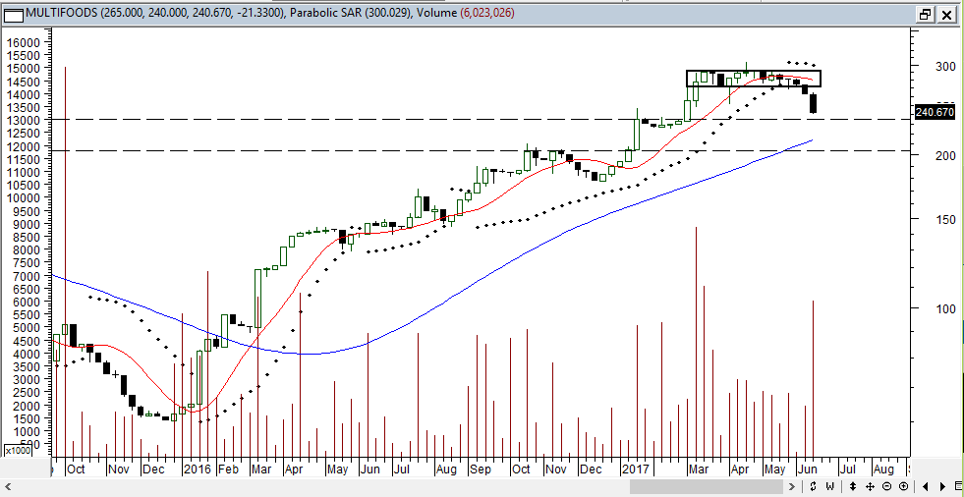The image size is (964, 497).
Task: Click the Feb label on date axis
Action: pyautogui.click(x=227, y=469)
